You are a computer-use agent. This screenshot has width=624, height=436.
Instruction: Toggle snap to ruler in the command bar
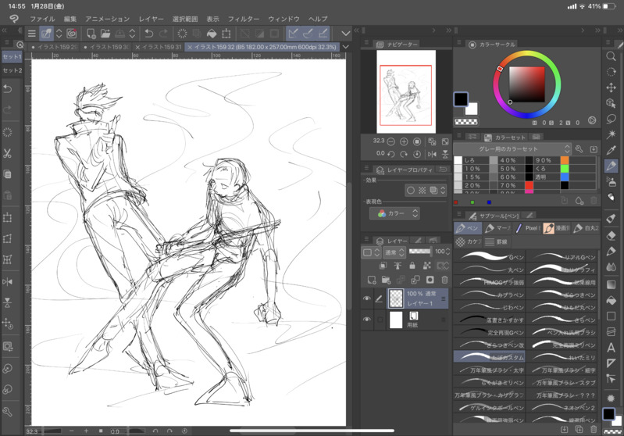tap(294, 34)
